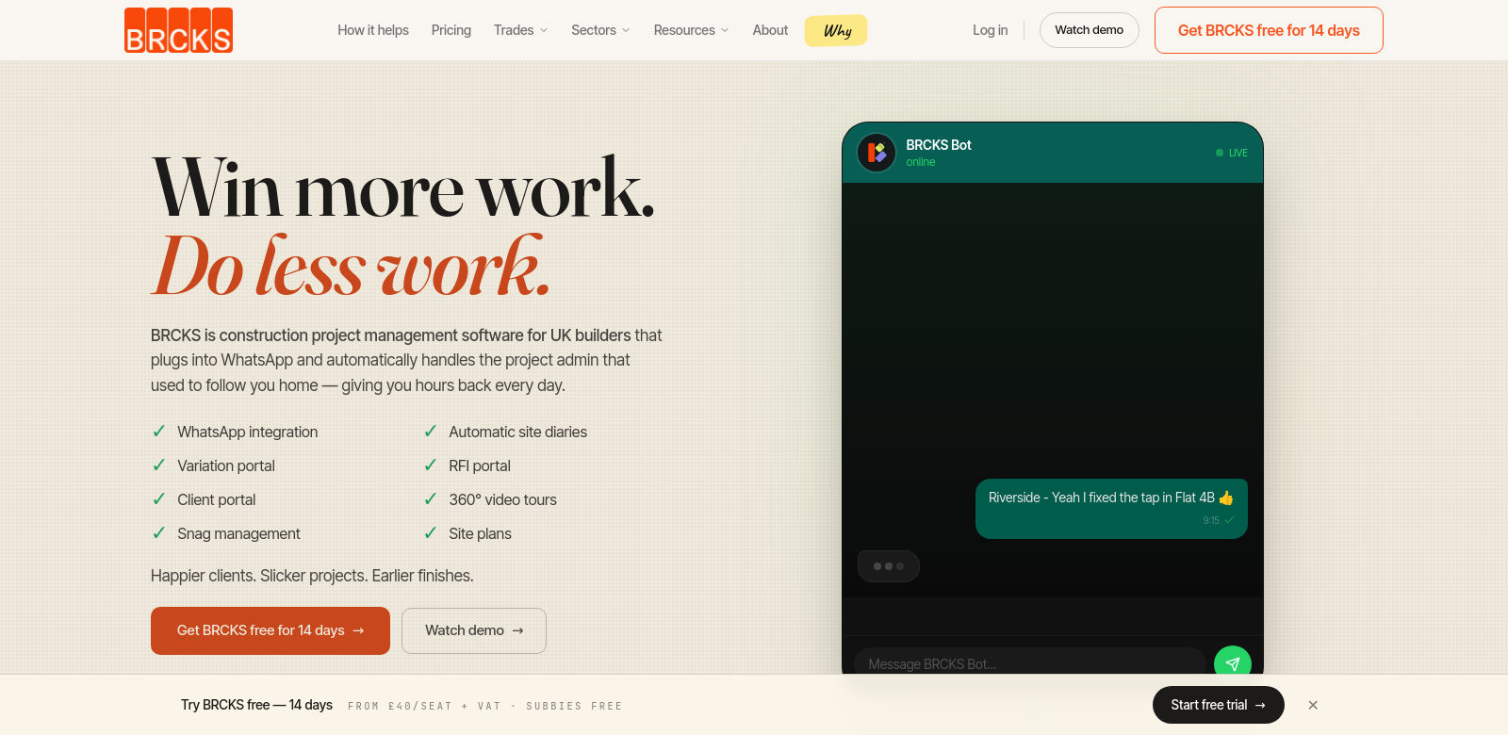Click the LIVE status indicator
Viewport: 1508px width, 735px height.
tap(1232, 153)
